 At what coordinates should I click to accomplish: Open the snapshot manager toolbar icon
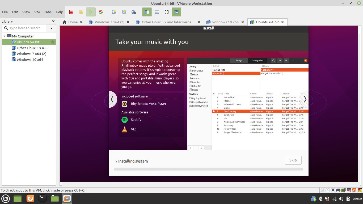coord(134,12)
